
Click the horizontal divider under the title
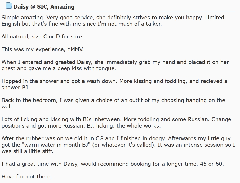119,12
